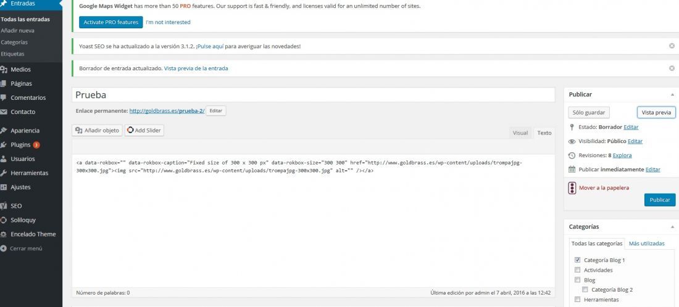Click the Comentarios speech bubble icon

point(4,98)
